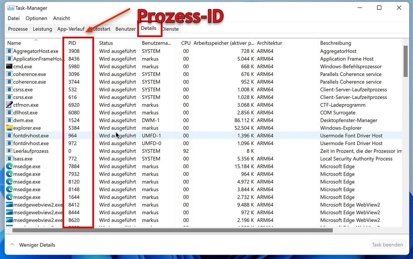Viewport: 413px width, 259px height.
Task: Open the Optionen menu
Action: coord(36,18)
